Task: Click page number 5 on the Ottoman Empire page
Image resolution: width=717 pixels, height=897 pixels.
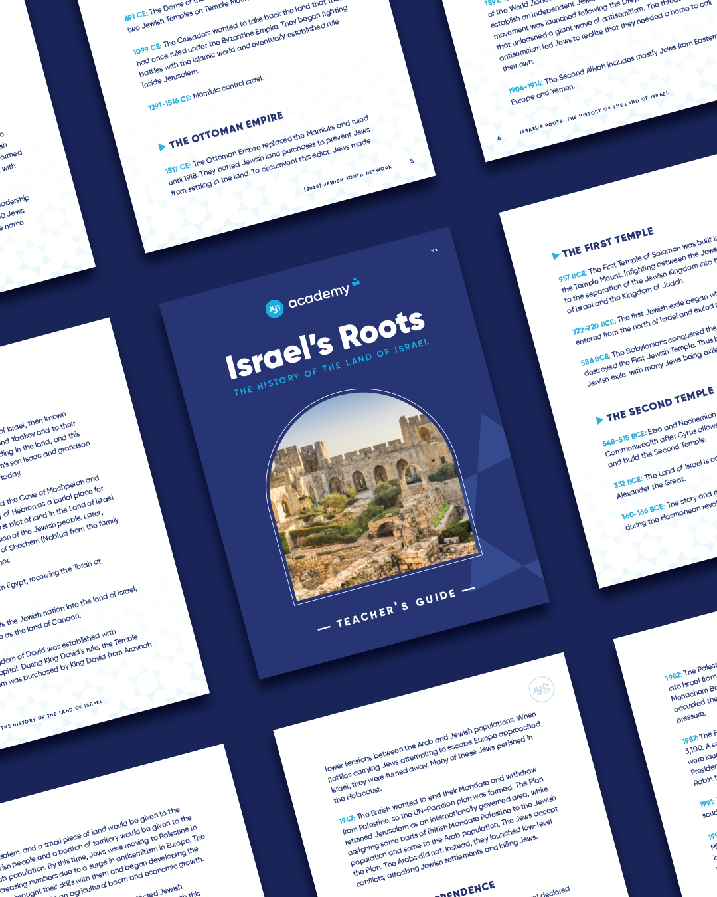Action: point(412,161)
